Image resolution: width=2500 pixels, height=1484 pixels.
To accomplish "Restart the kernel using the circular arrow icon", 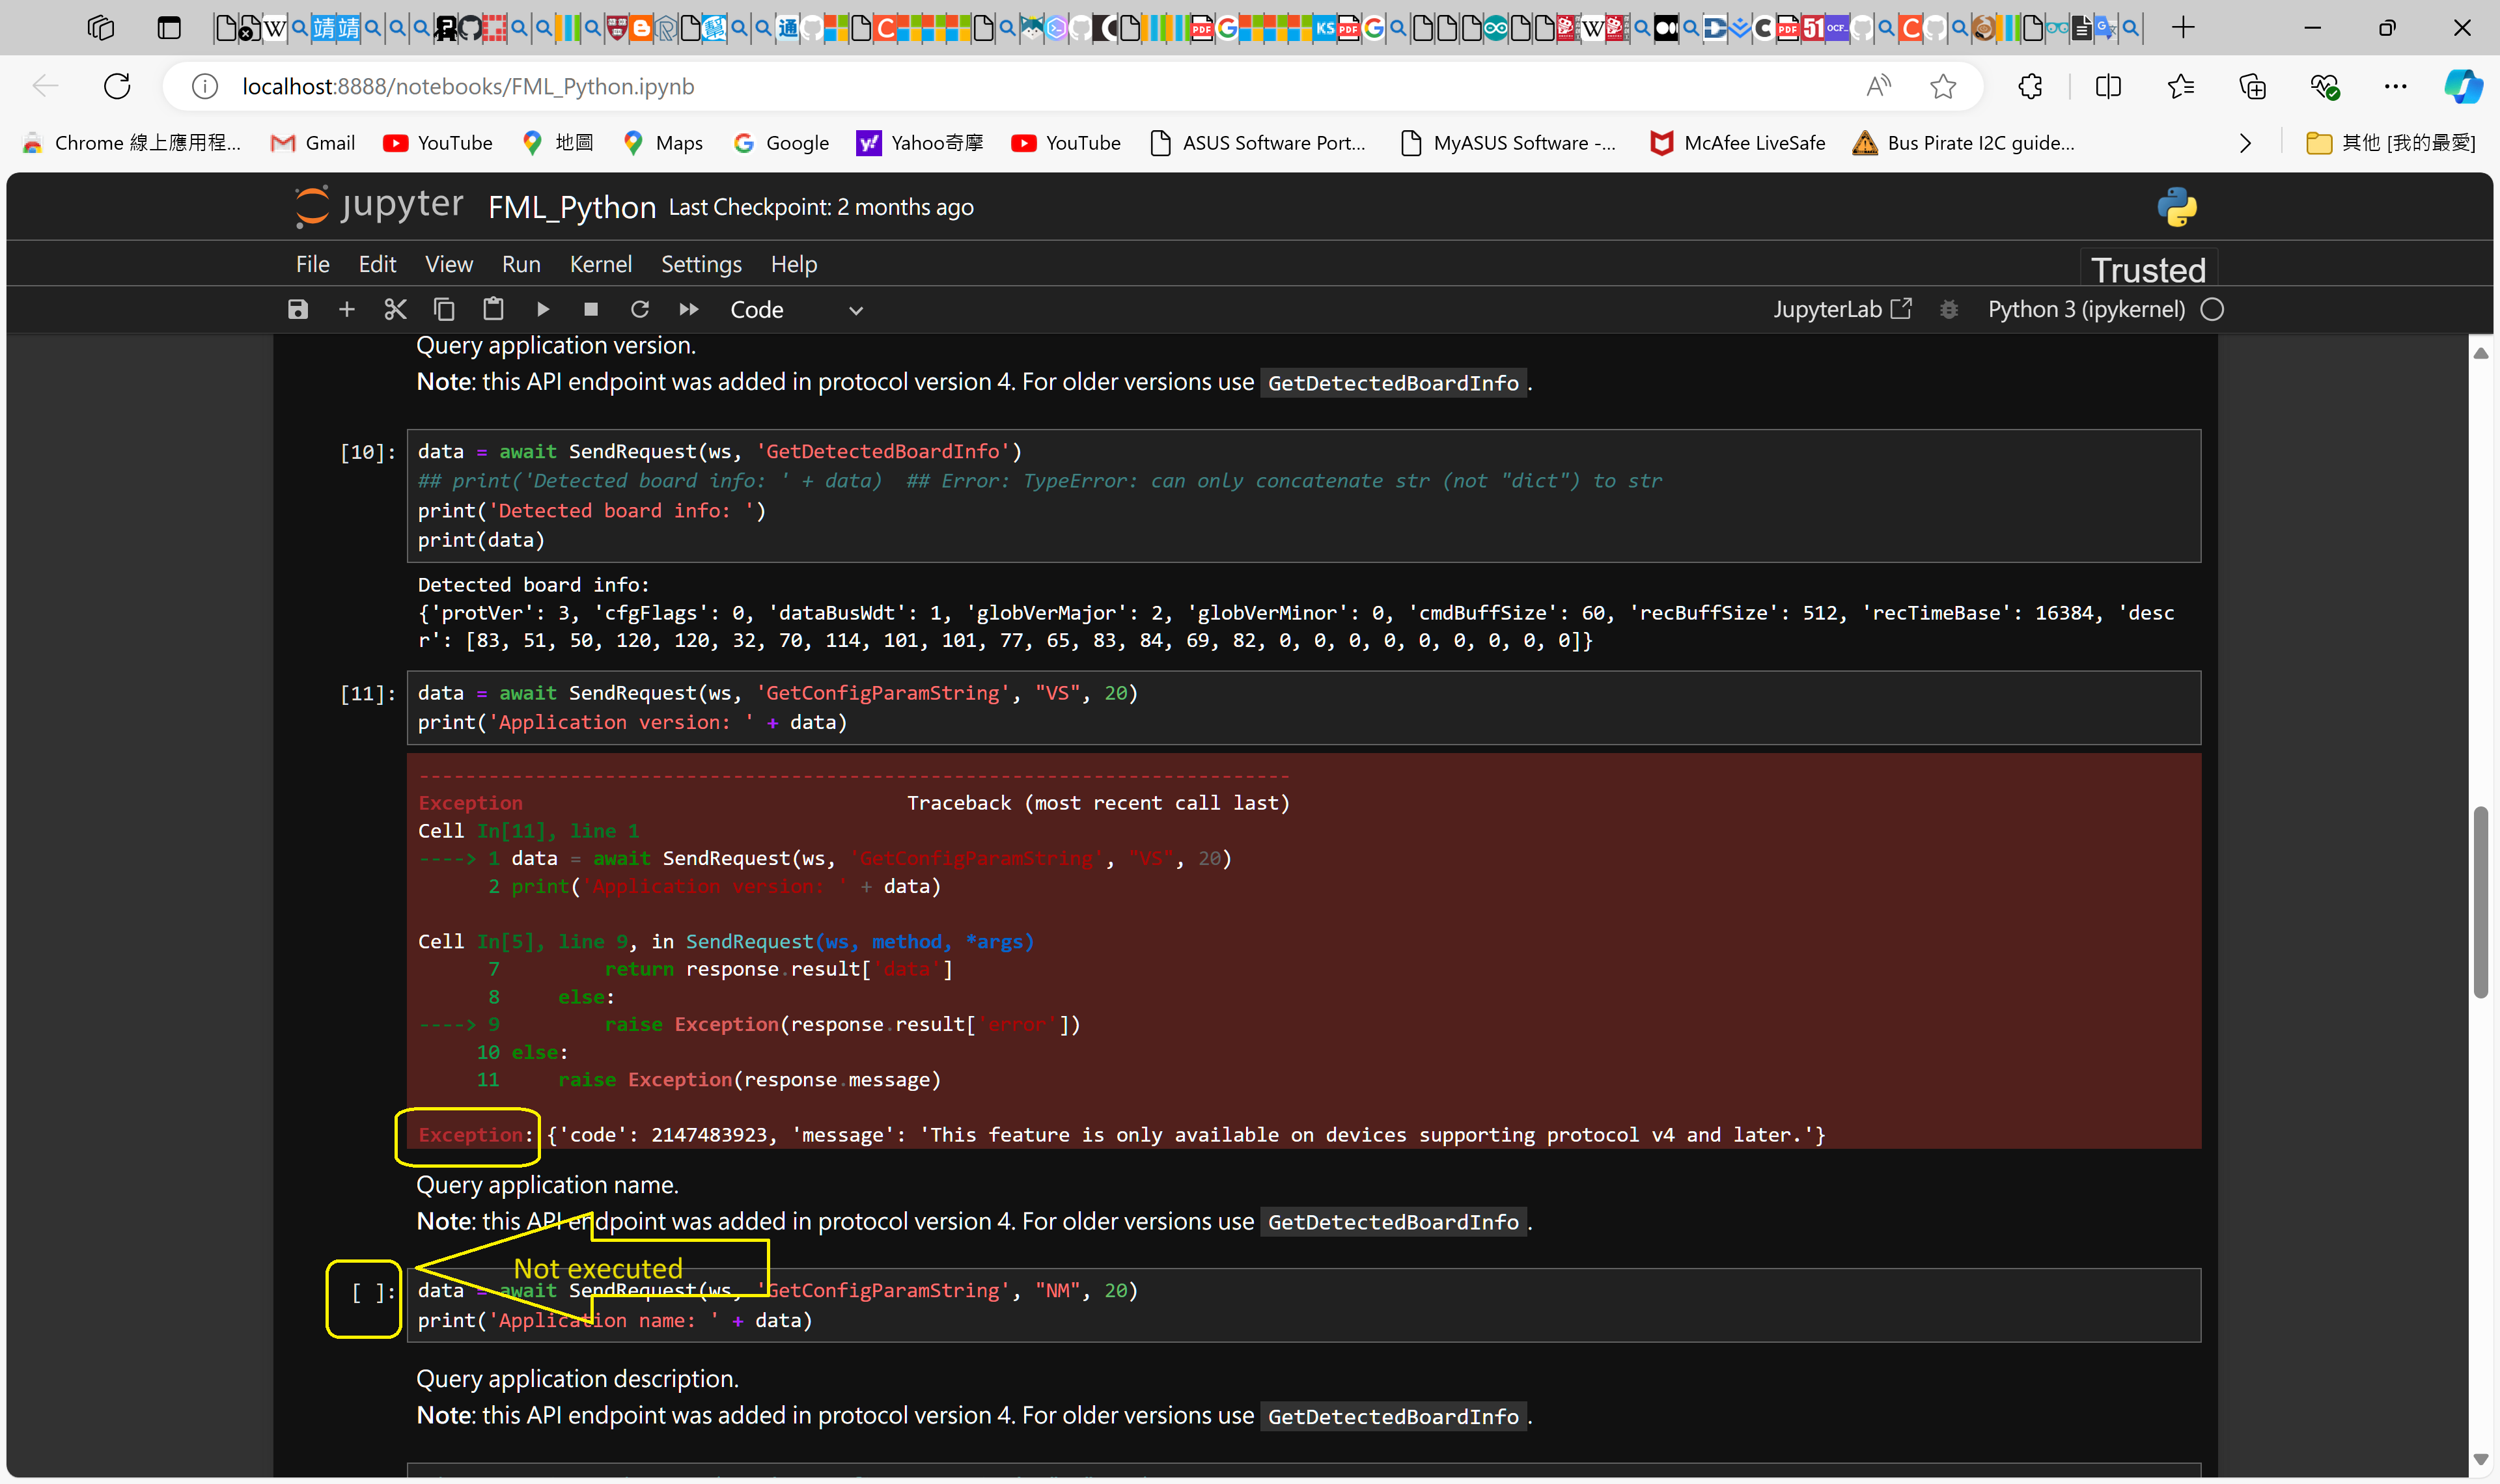I will (640, 309).
